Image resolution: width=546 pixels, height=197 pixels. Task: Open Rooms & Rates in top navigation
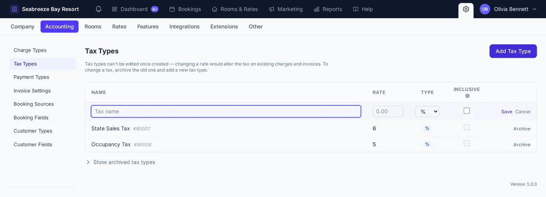click(x=235, y=9)
